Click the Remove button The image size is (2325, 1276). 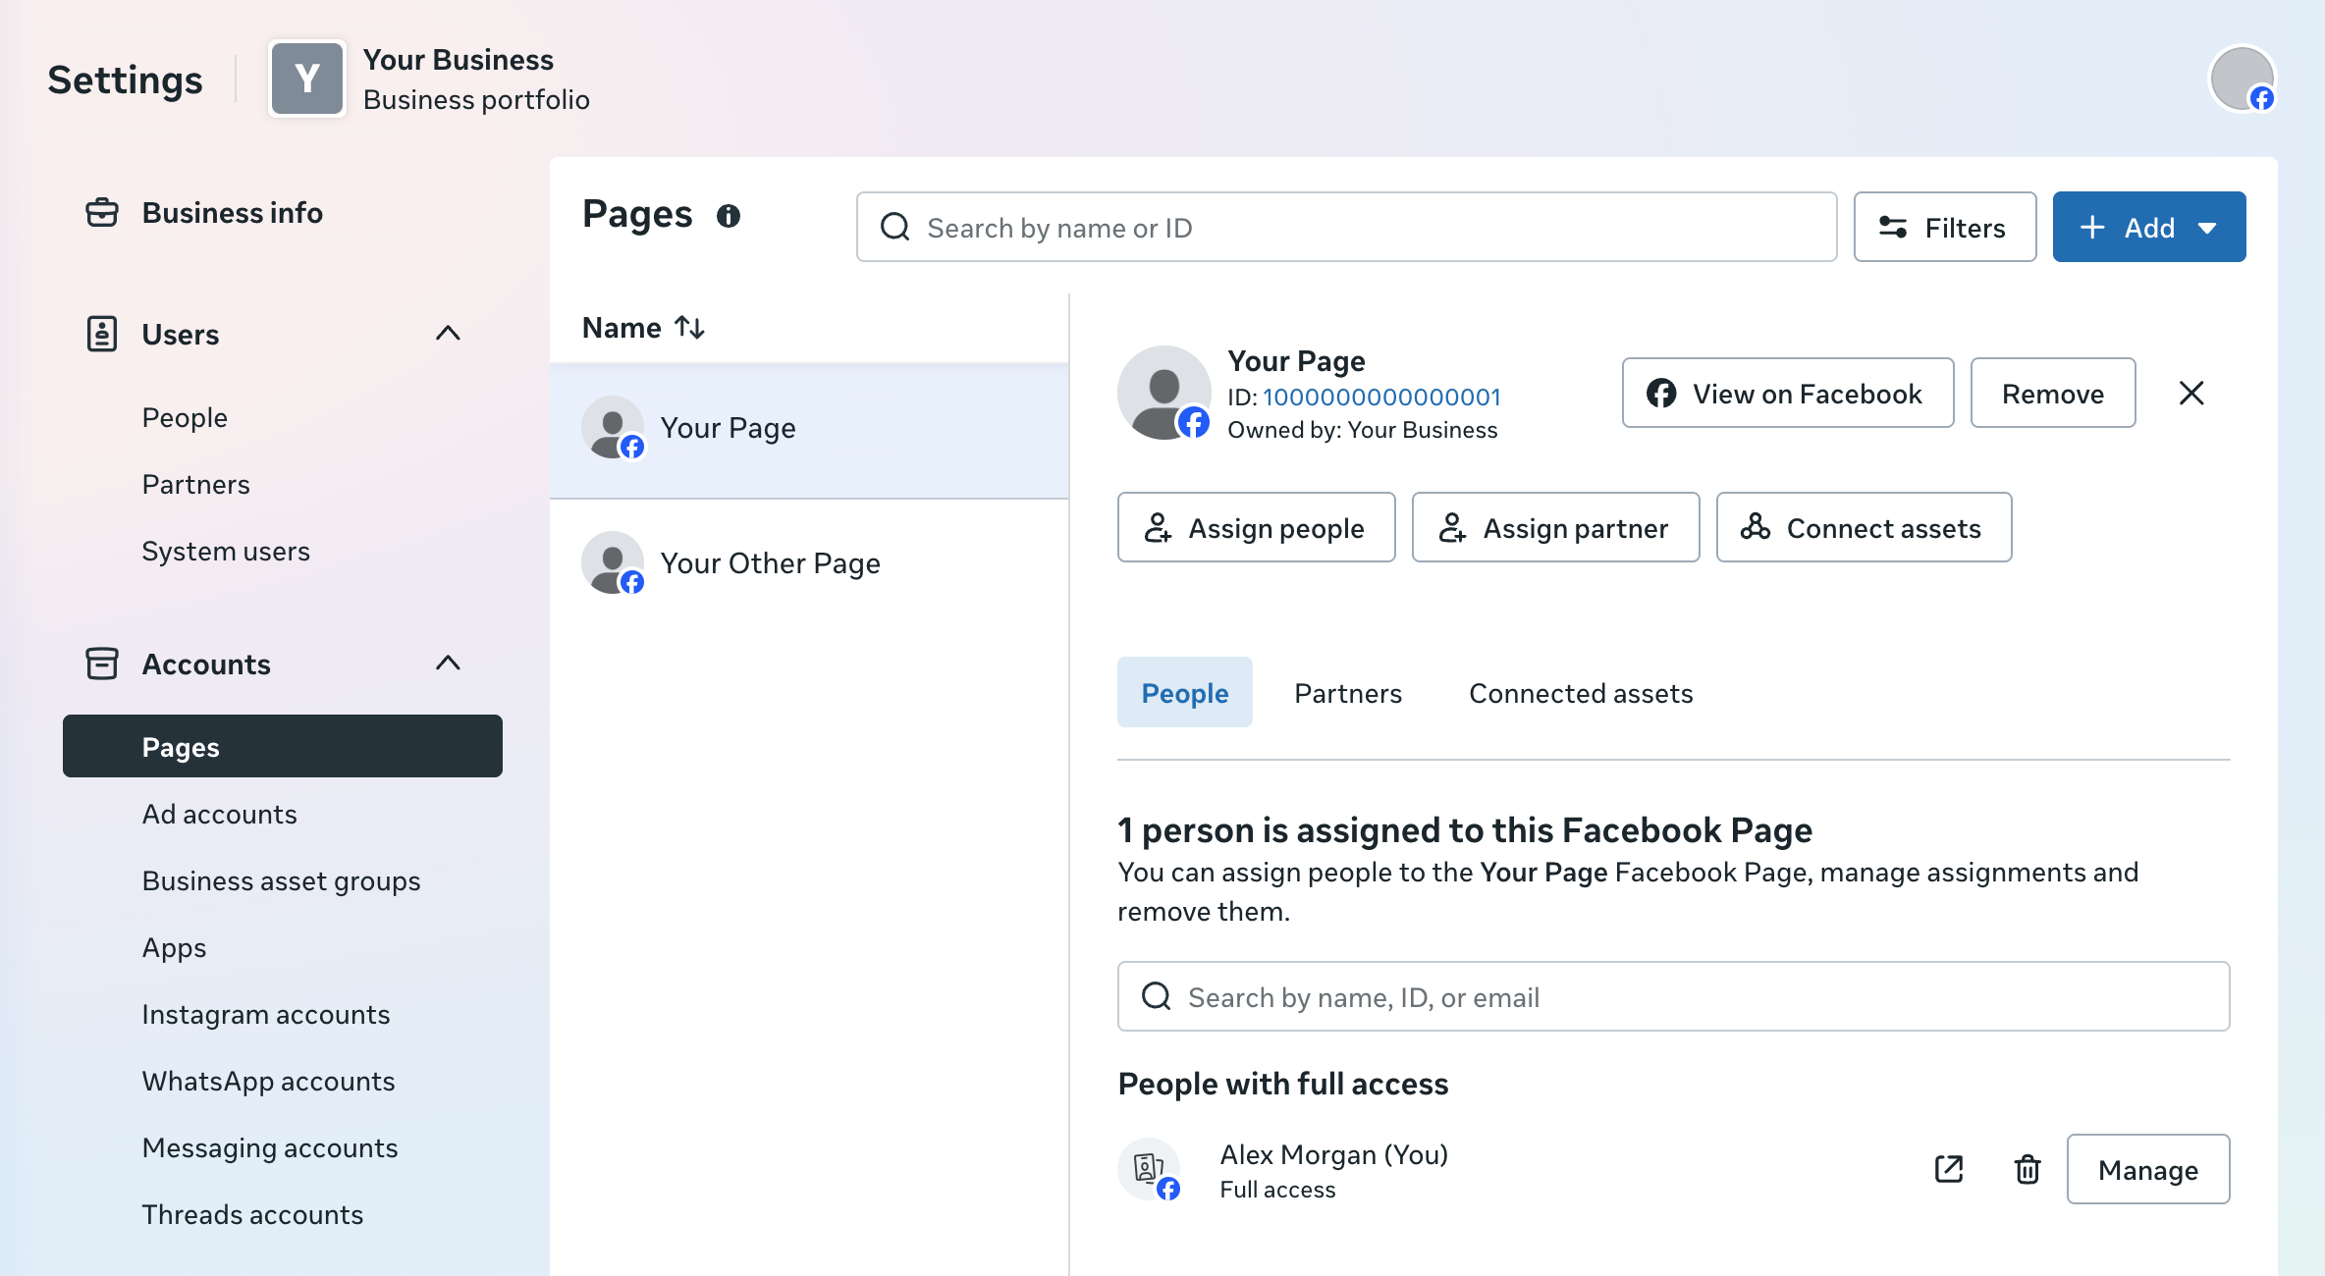pos(2053,393)
